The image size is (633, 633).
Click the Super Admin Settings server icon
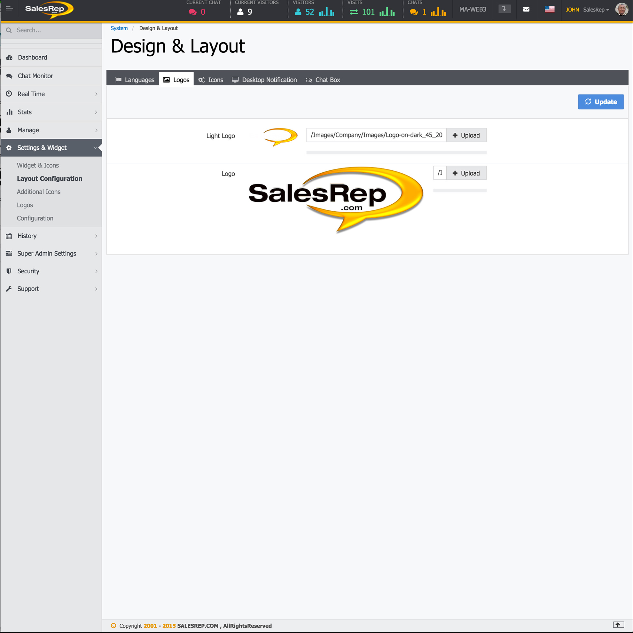(x=9, y=253)
